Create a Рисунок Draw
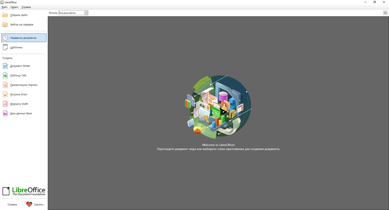389x210 pixels. [19, 94]
